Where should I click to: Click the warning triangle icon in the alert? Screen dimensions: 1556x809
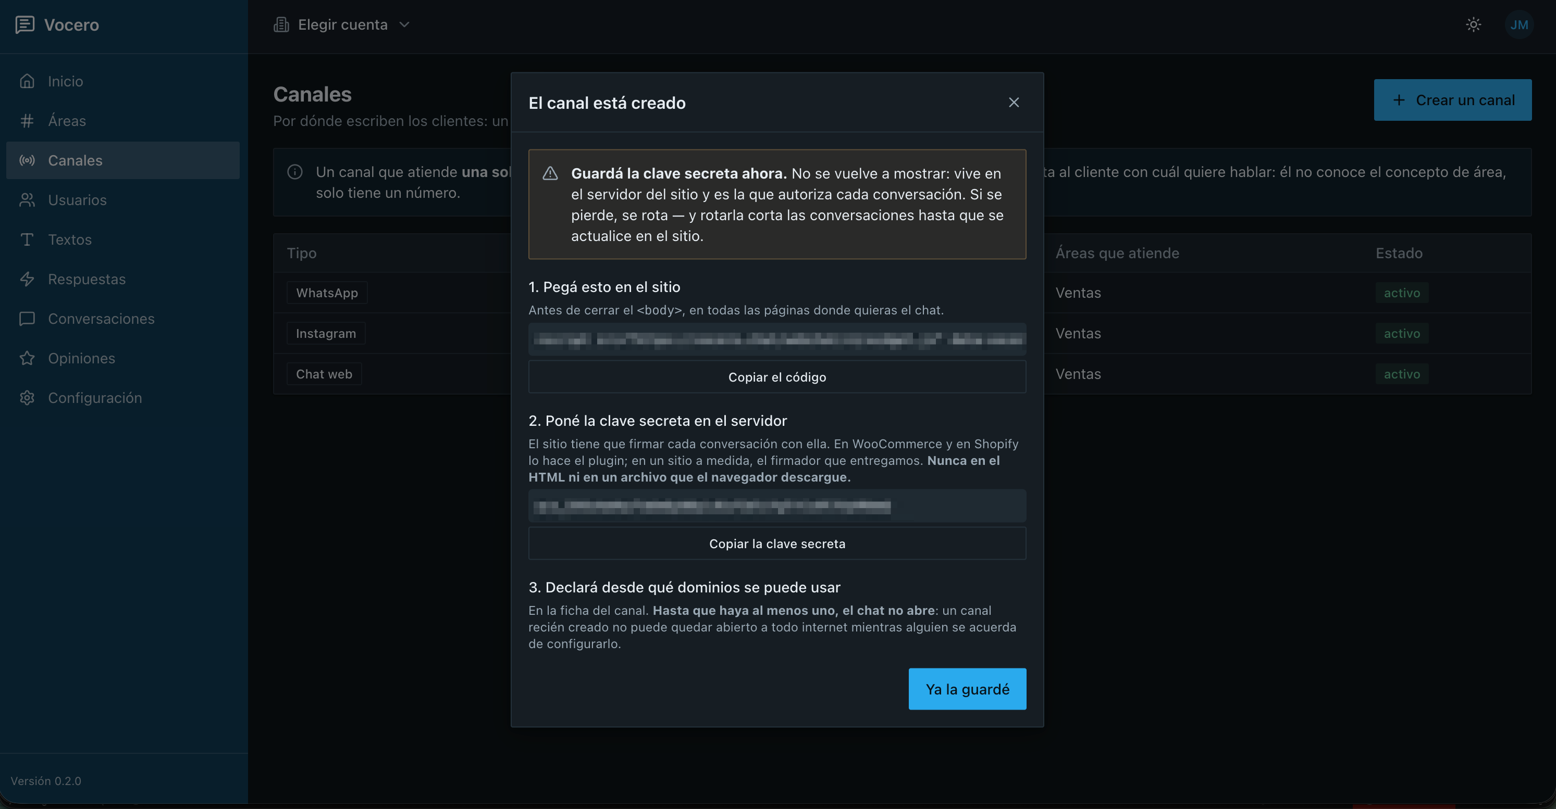pyautogui.click(x=550, y=174)
